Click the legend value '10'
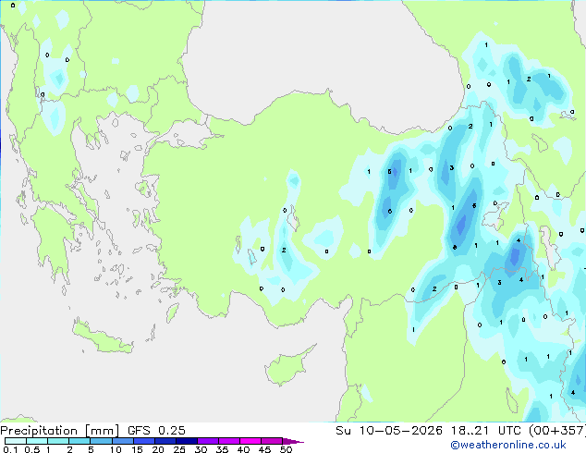586x453 pixels. click(116, 449)
